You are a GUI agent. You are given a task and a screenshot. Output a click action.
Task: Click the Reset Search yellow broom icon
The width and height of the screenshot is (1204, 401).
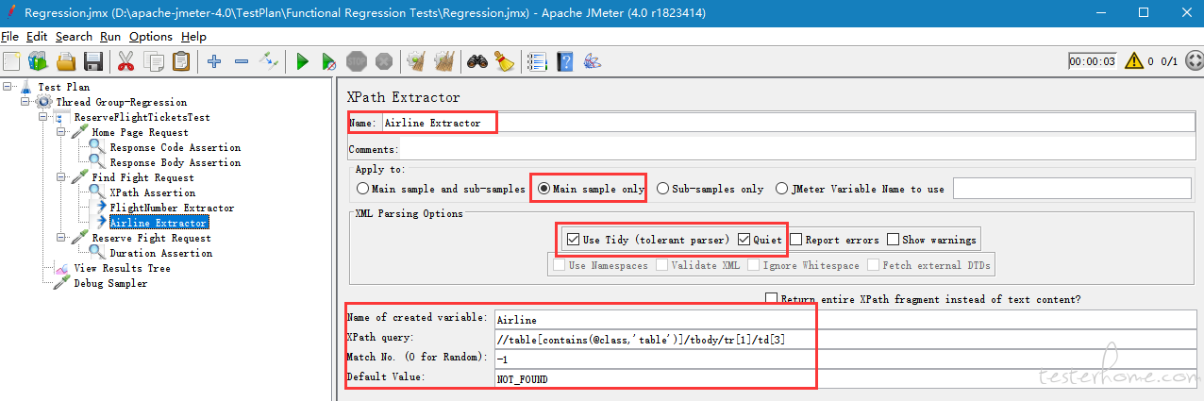tap(504, 61)
